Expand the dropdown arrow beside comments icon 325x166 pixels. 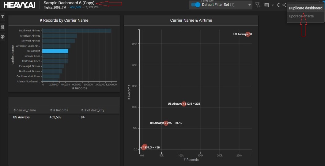click(273, 5)
